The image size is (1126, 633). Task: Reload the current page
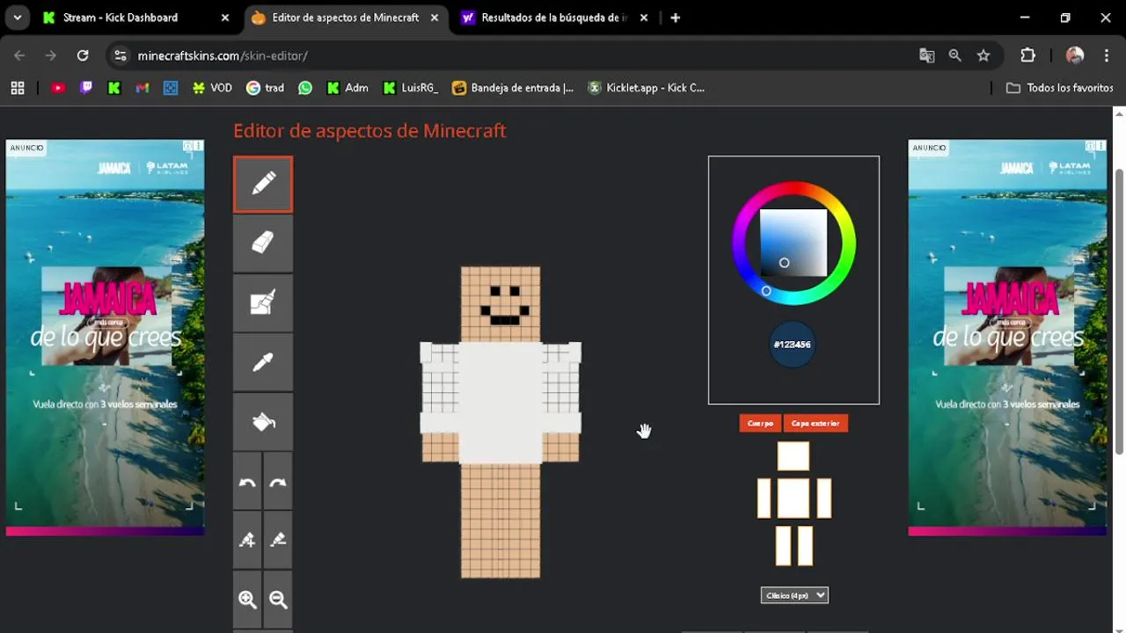coord(83,55)
